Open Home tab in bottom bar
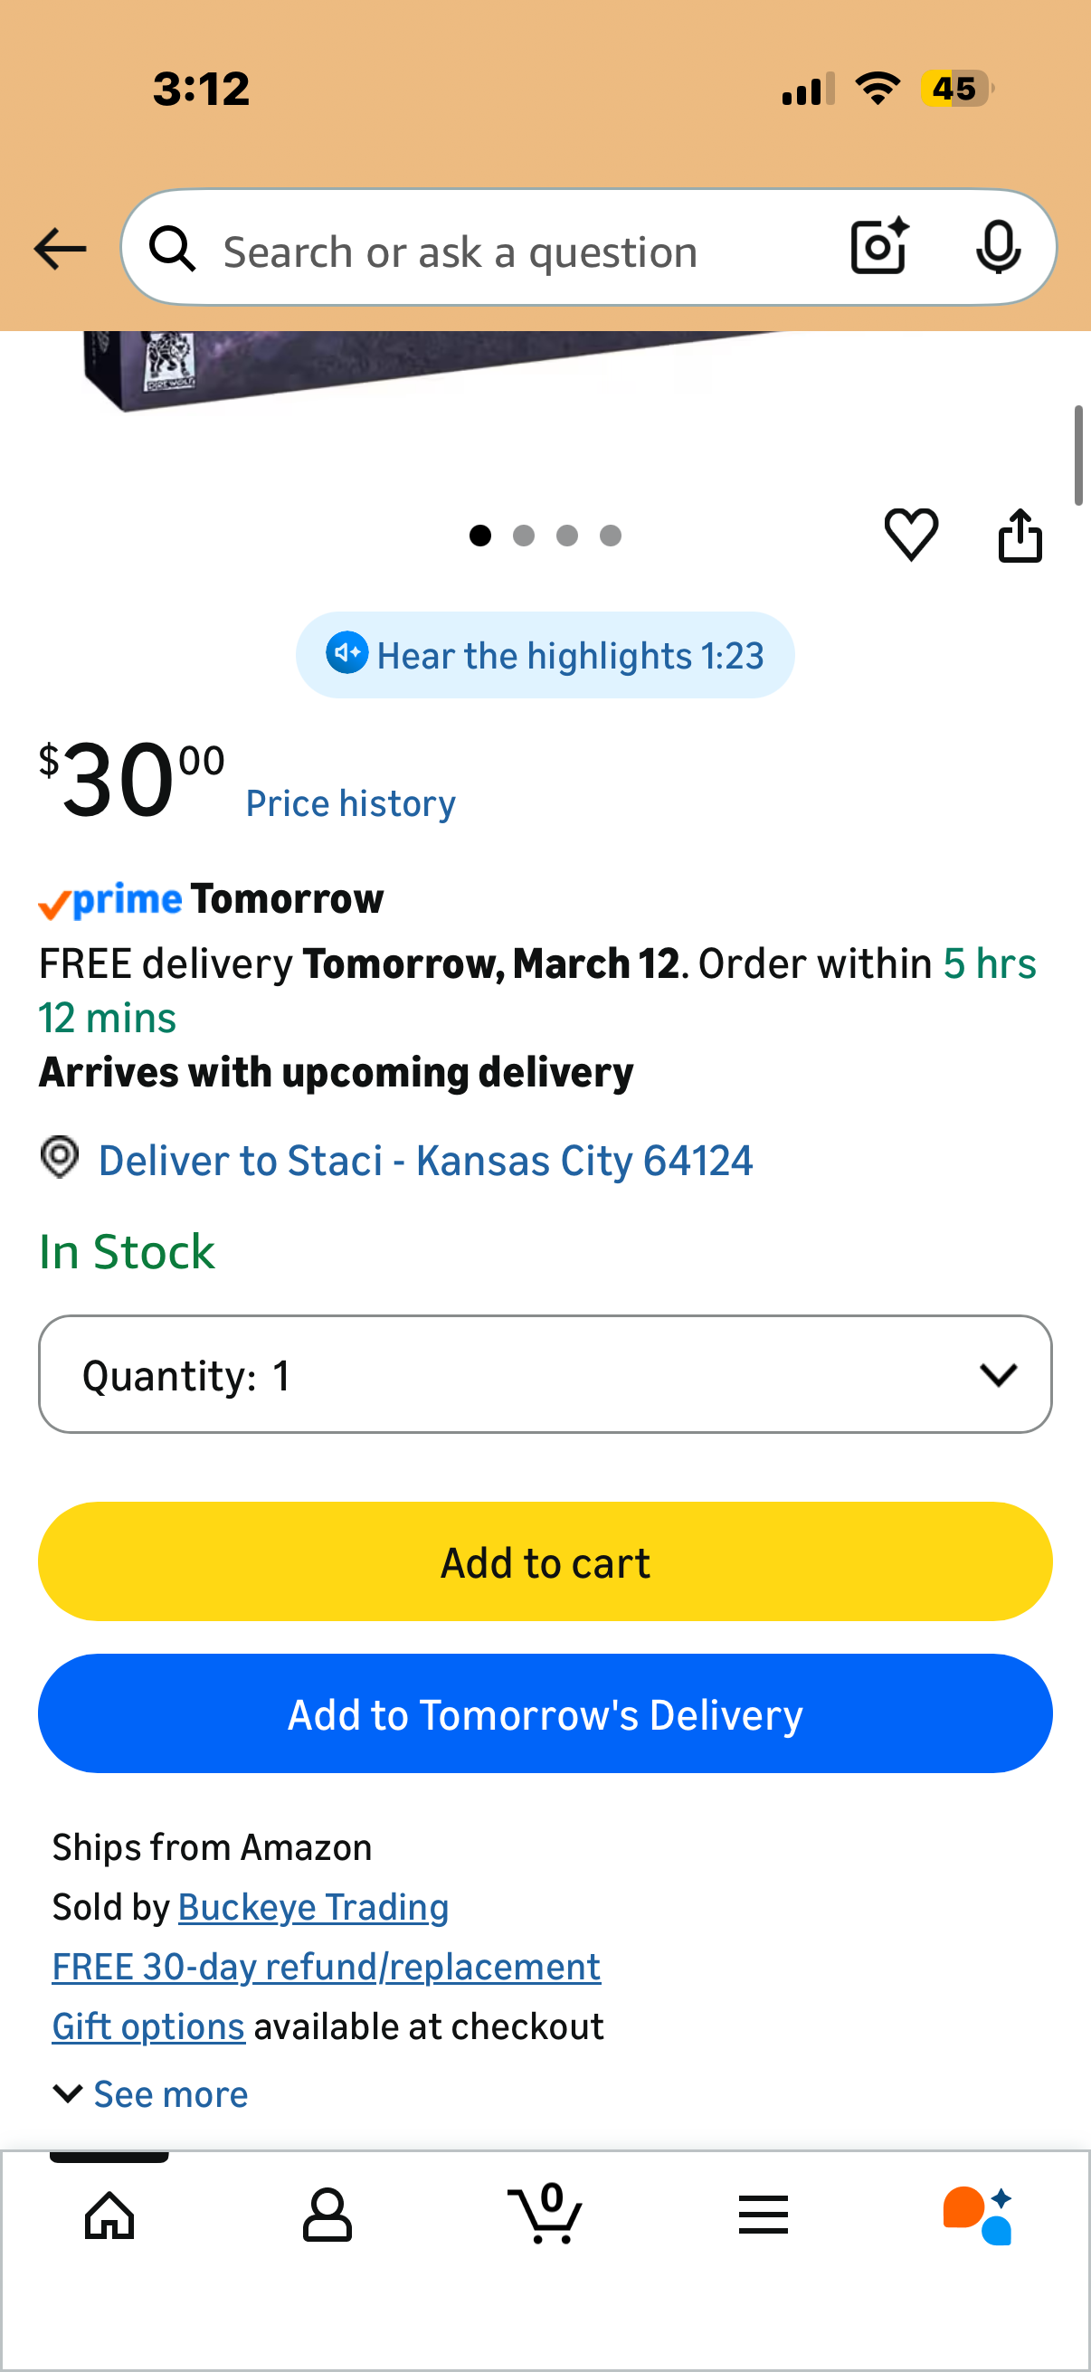1091x2372 pixels. tap(109, 2215)
